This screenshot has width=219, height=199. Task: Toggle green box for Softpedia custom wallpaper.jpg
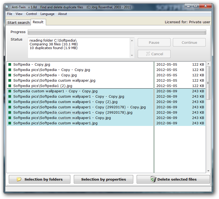coord(10,80)
